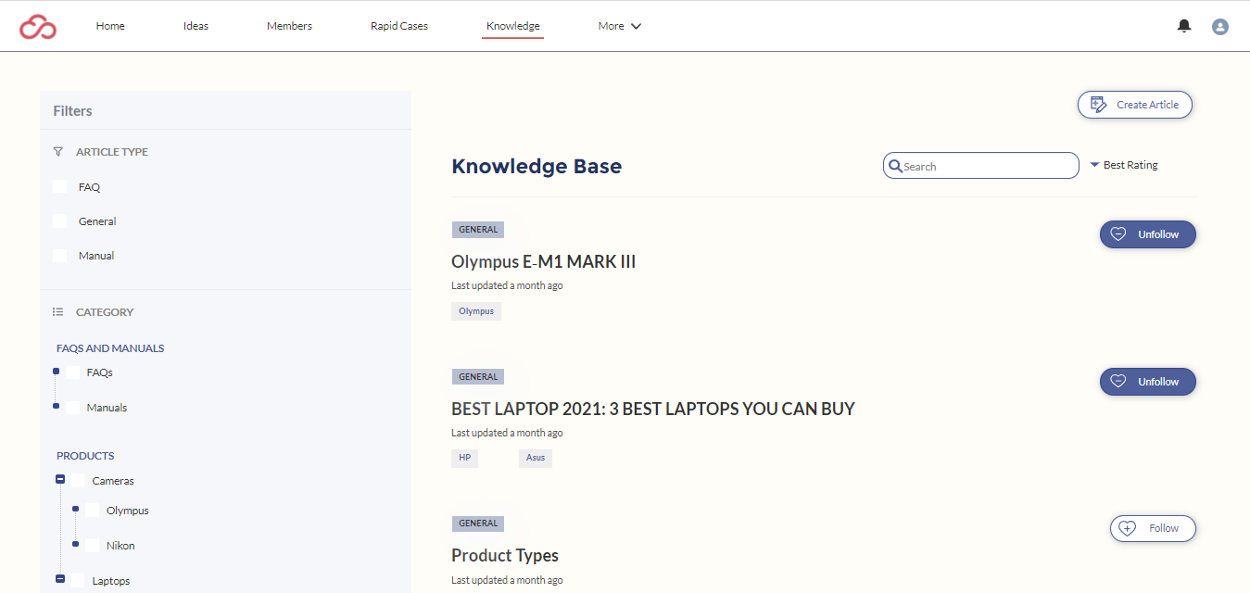Image resolution: width=1250 pixels, height=593 pixels.
Task: Collapse the Cameras tree node
Action: coord(60,480)
